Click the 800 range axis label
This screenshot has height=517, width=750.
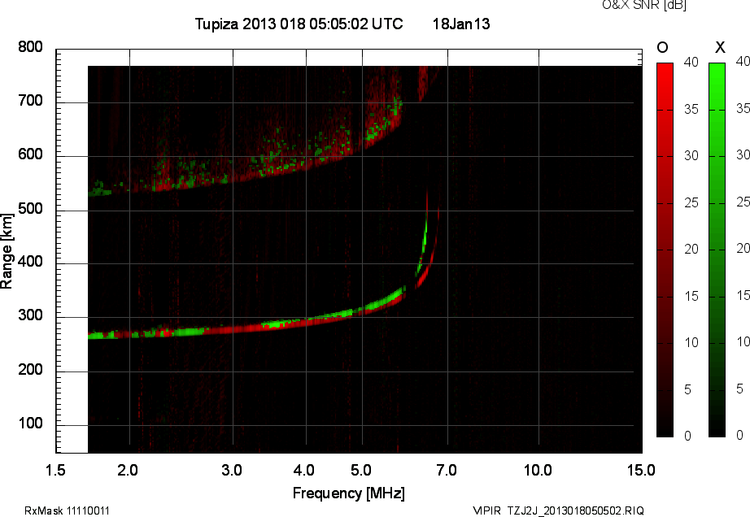31,47
